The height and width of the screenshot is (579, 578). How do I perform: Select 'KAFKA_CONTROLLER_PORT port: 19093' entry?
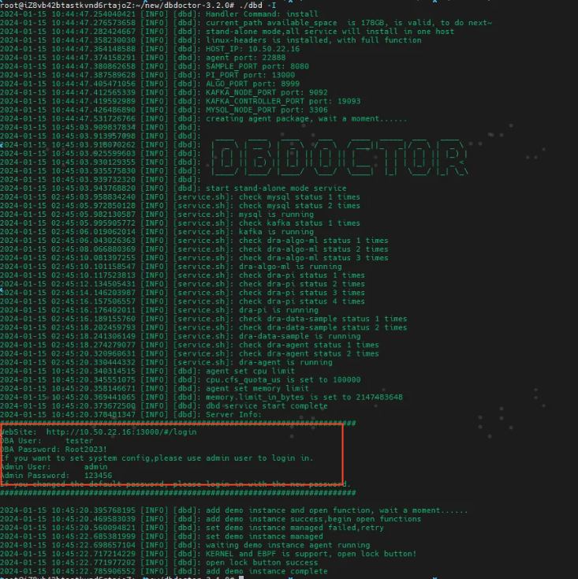[x=283, y=101]
